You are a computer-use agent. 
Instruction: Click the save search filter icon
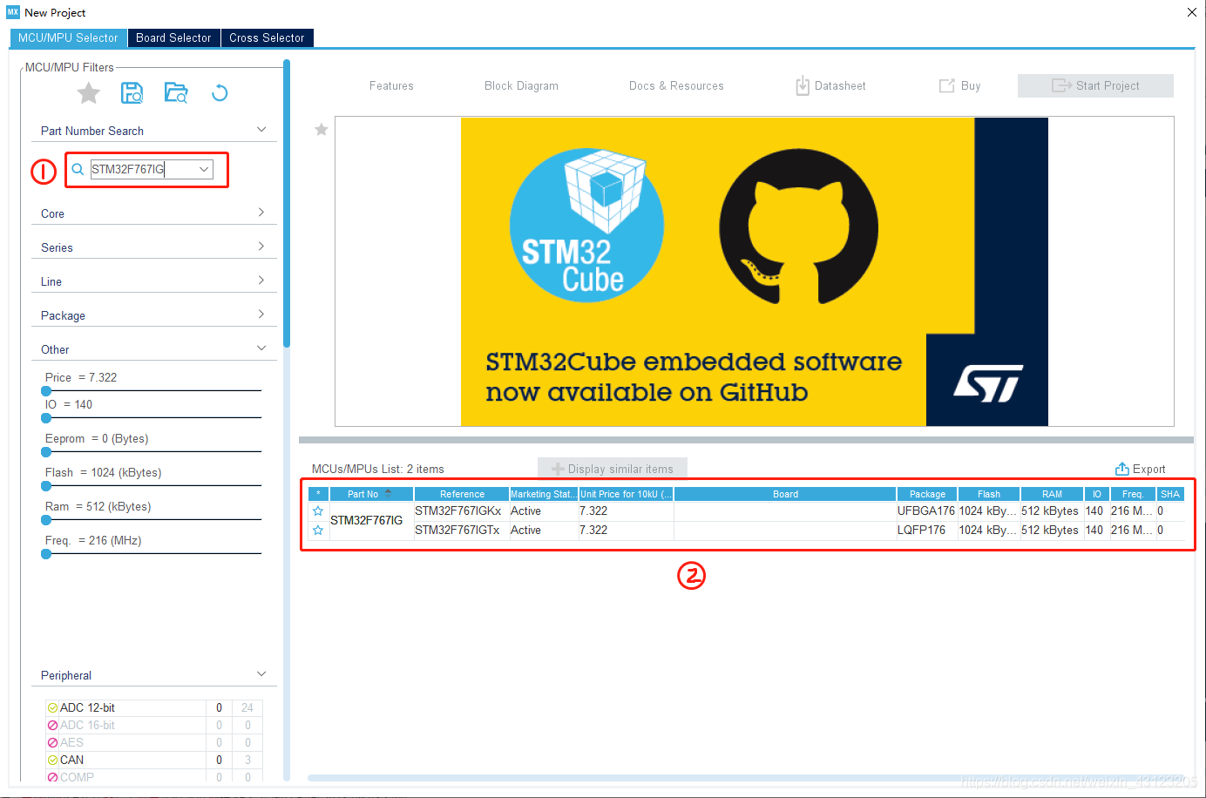coord(132,93)
